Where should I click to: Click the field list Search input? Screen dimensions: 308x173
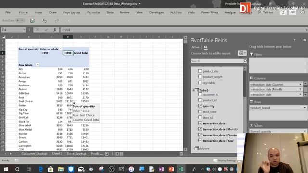click(217, 61)
